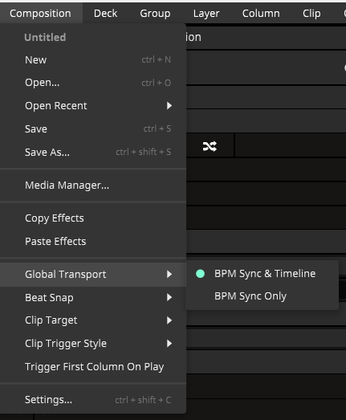Select BPM Sync & Timeline option

coord(263,274)
